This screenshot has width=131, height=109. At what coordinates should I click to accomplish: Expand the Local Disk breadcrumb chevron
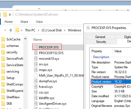(x=65, y=30)
